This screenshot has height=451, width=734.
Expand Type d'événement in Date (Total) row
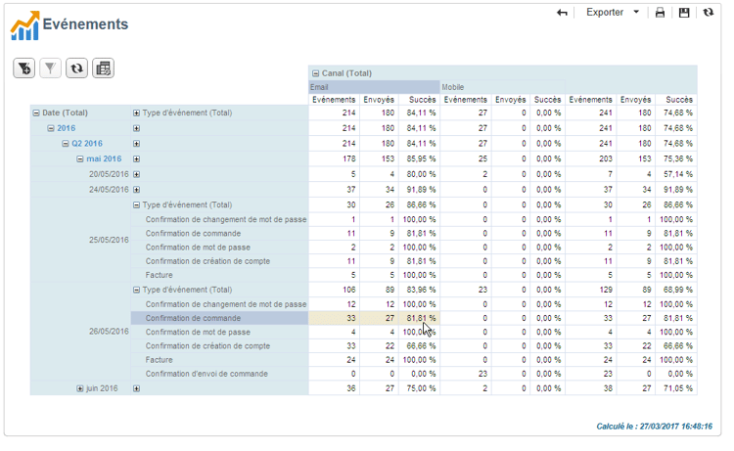pos(136,113)
